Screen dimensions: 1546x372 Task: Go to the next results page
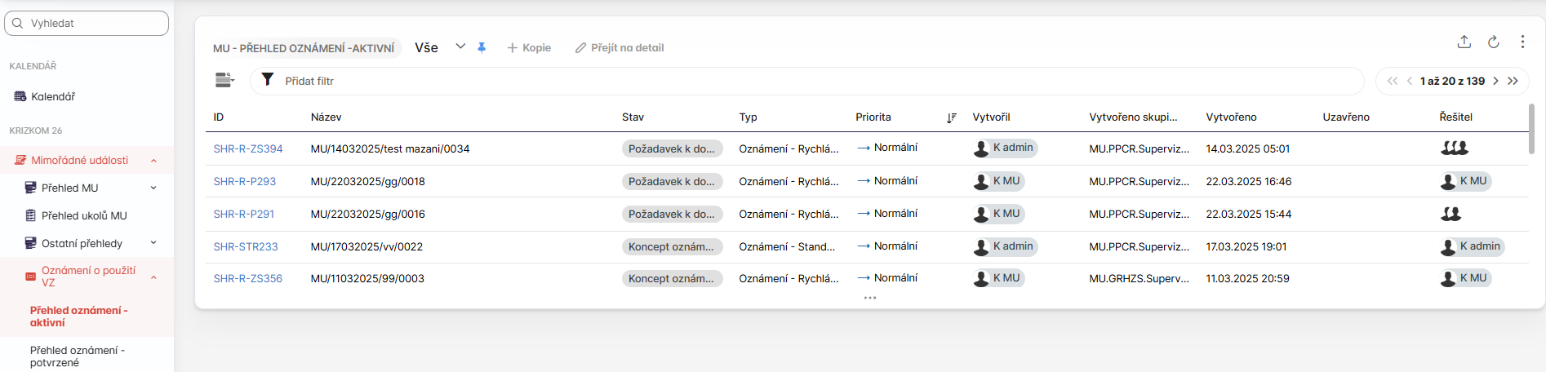point(1495,81)
